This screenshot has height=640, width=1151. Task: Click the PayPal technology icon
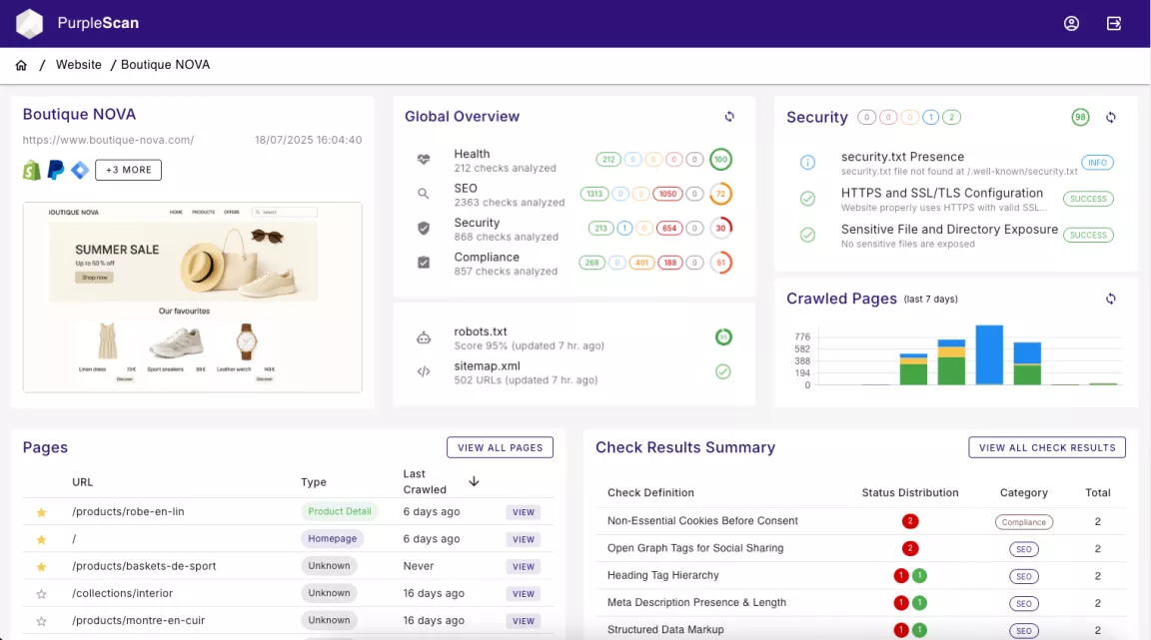(56, 170)
